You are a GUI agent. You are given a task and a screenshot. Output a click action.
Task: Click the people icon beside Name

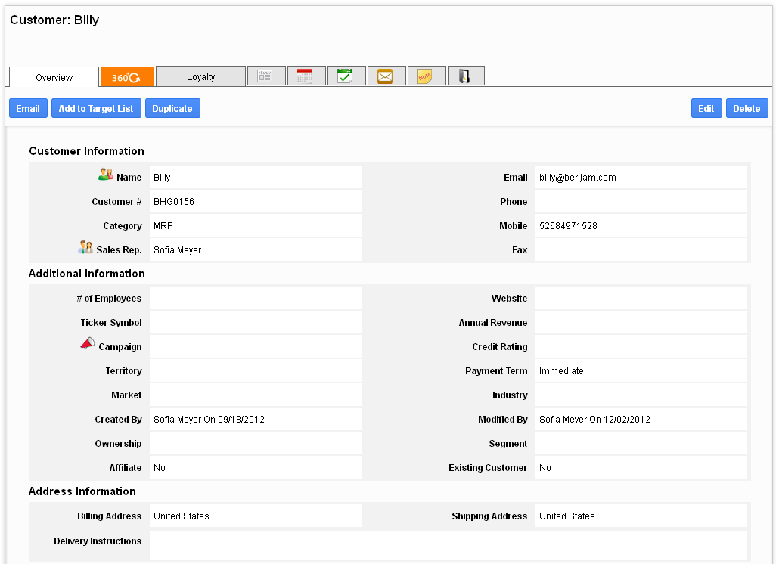coord(106,175)
